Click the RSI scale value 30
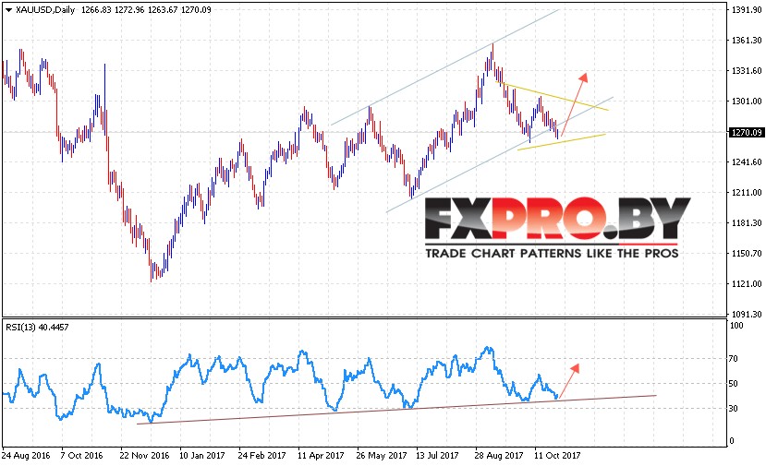This screenshot has height=466, width=766. tap(734, 409)
